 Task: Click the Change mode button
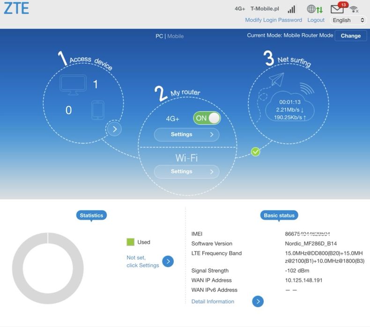351,36
